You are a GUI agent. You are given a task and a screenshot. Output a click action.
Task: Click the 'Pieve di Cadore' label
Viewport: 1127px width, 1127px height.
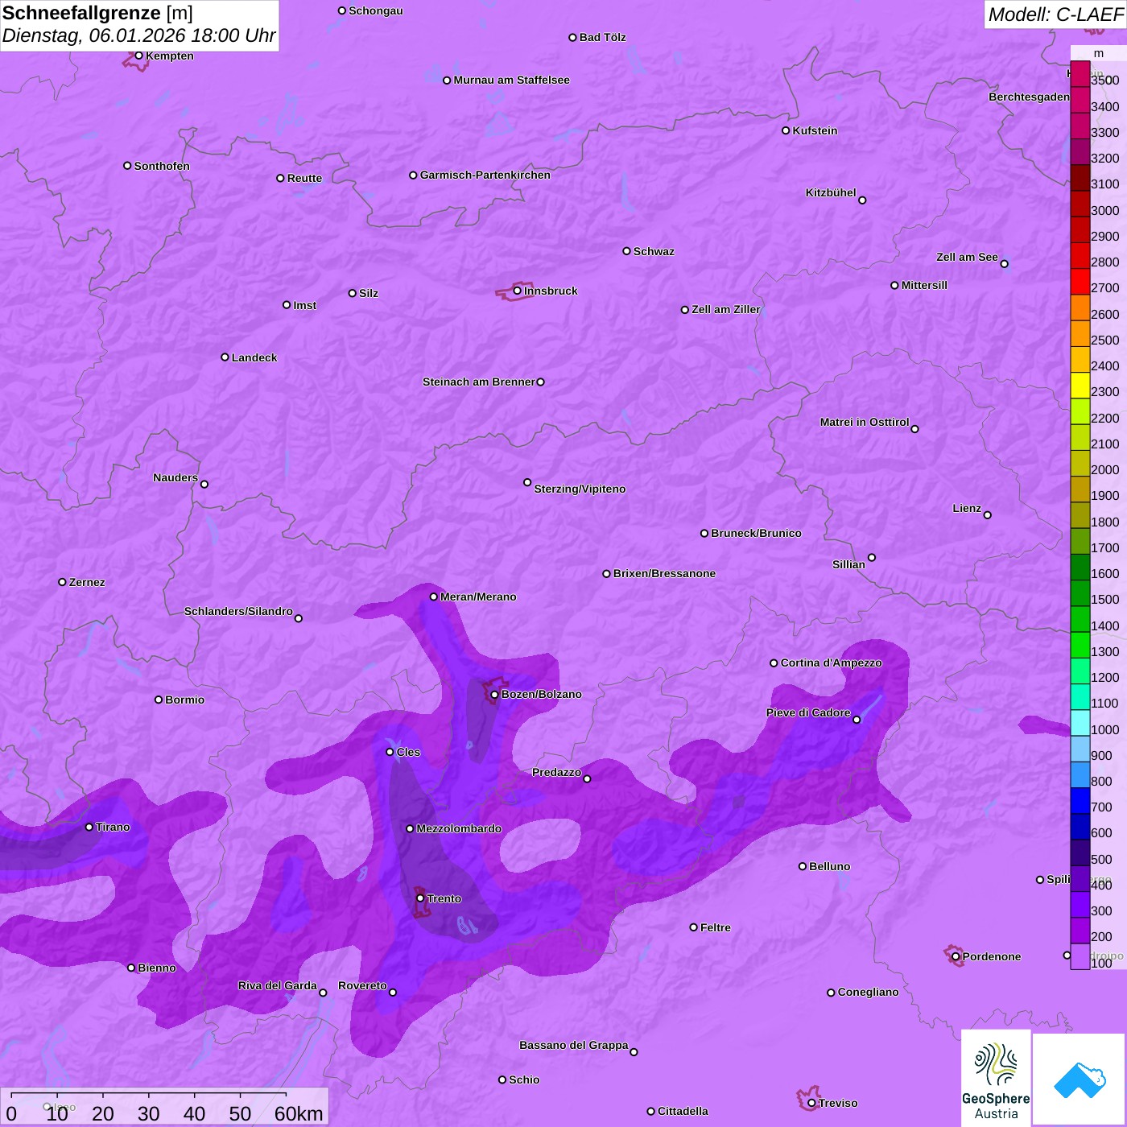[808, 712]
